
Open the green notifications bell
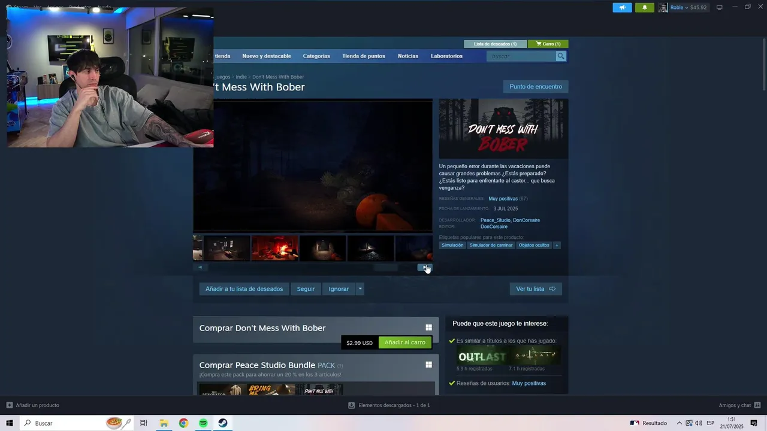coord(645,7)
